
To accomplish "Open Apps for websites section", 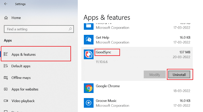I will [25, 89].
